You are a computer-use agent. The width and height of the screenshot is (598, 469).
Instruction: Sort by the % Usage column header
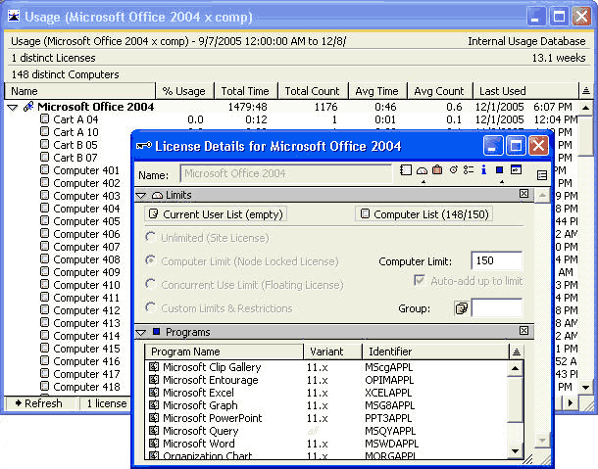[x=184, y=91]
